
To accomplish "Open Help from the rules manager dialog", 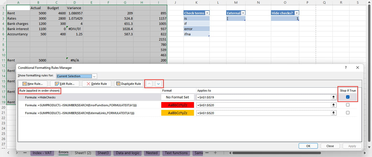I will pyautogui.click(x=346, y=68).
